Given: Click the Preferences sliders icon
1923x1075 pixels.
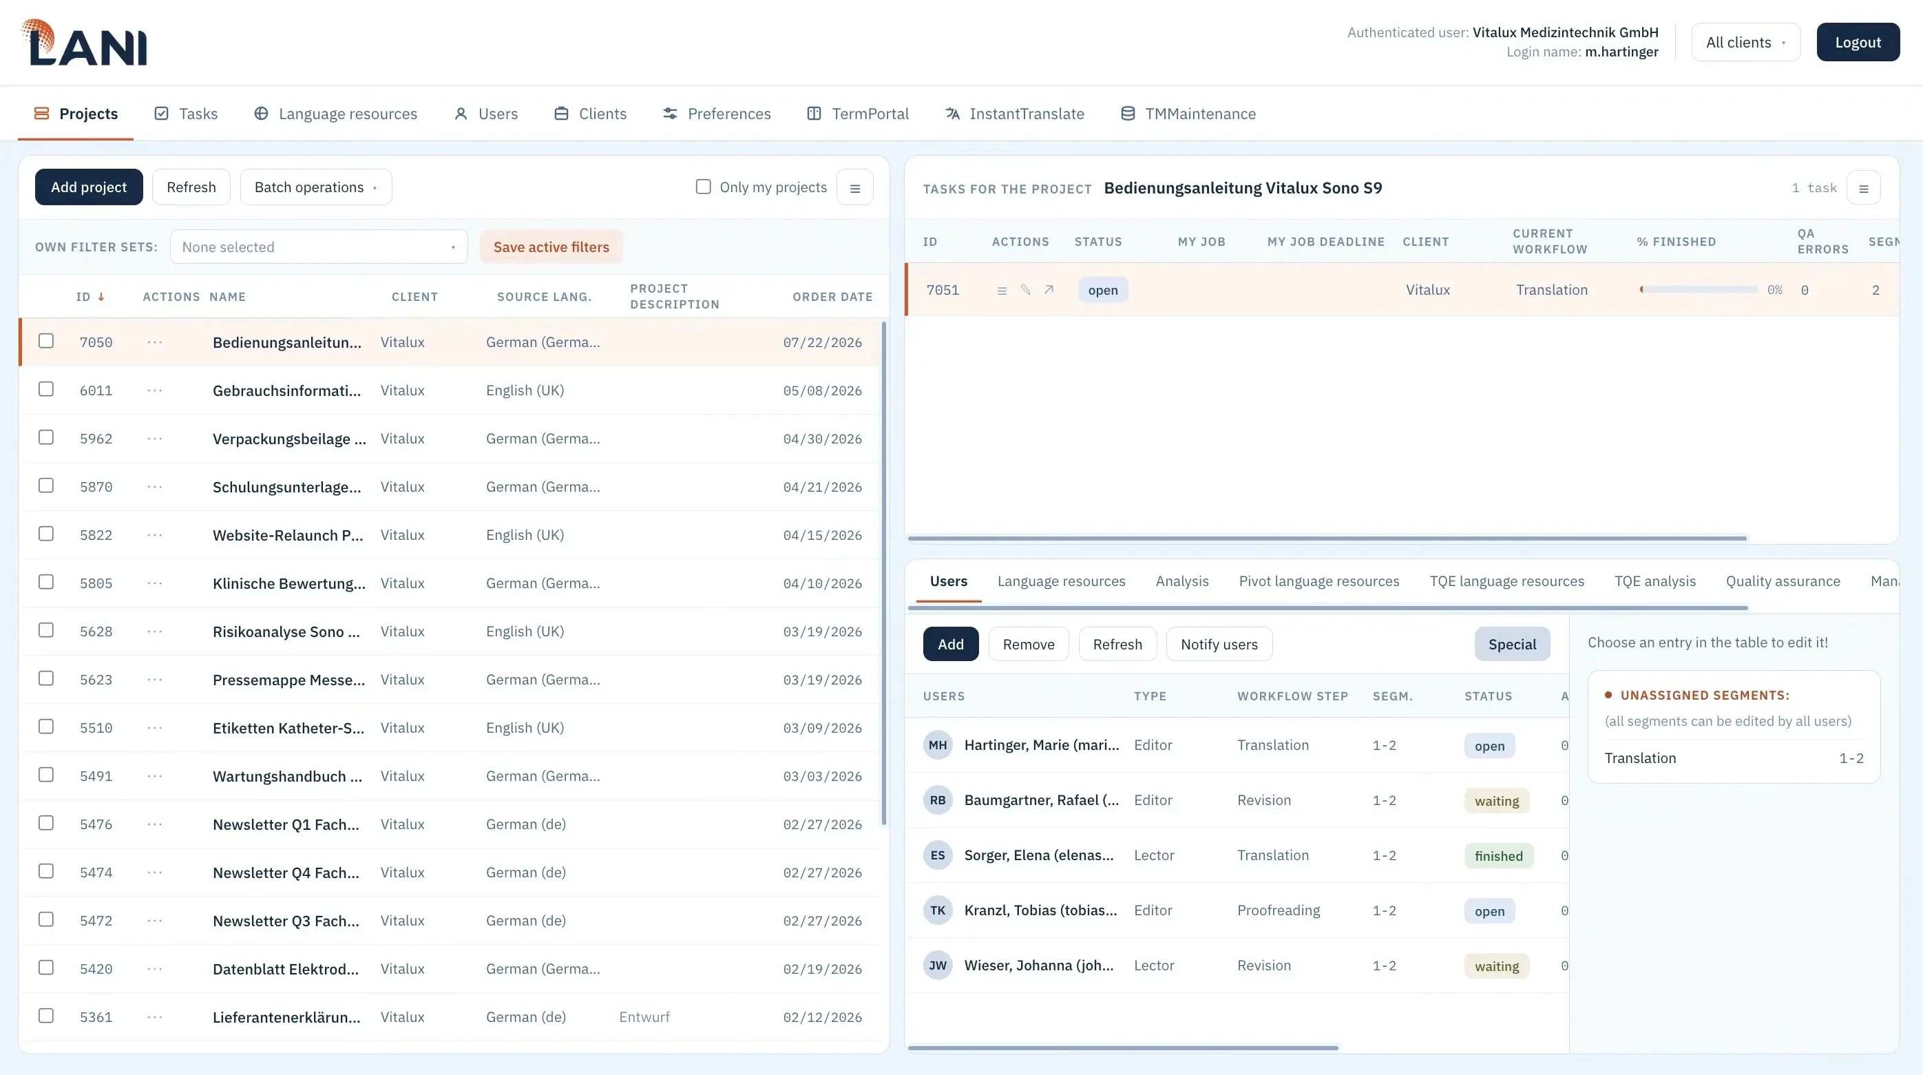Looking at the screenshot, I should [670, 114].
